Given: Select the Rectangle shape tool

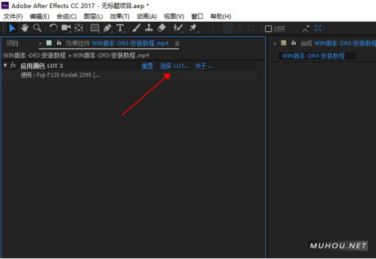Looking at the screenshot, I should pyautogui.click(x=95, y=28).
